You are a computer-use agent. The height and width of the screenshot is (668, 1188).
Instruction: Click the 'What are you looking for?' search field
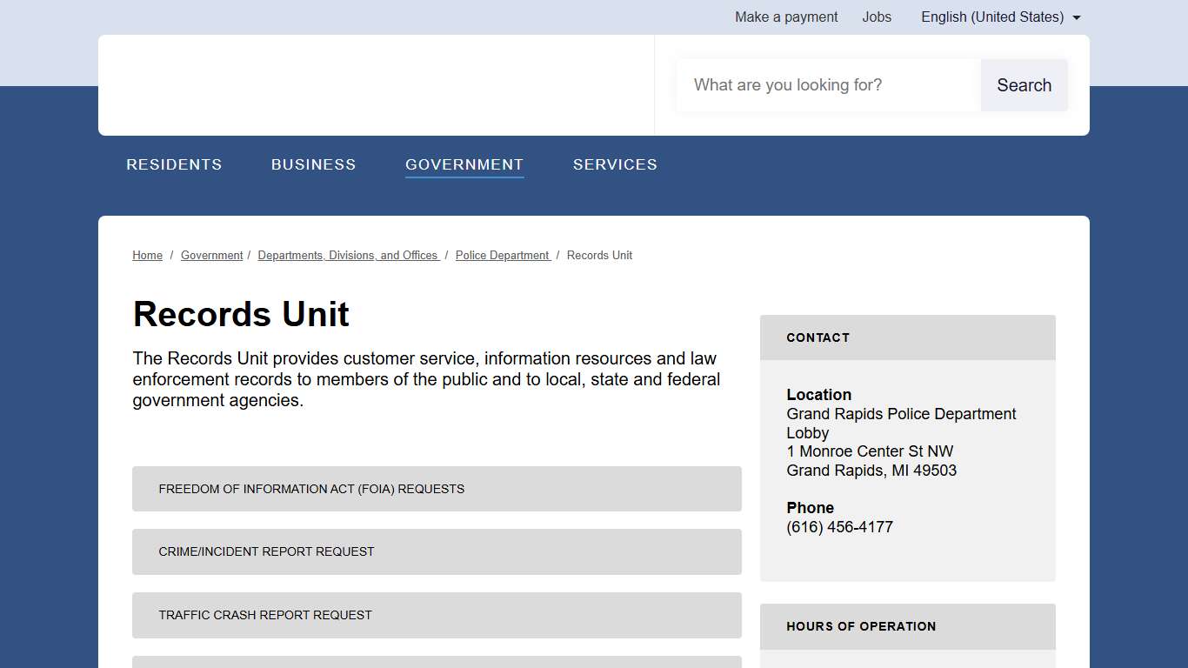[828, 85]
